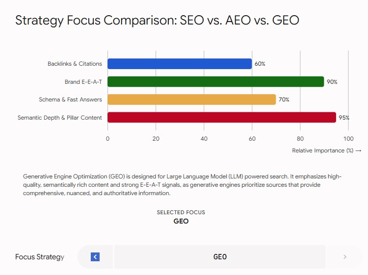Click the 60% value label
Screen dimensions: 368x275
point(260,64)
